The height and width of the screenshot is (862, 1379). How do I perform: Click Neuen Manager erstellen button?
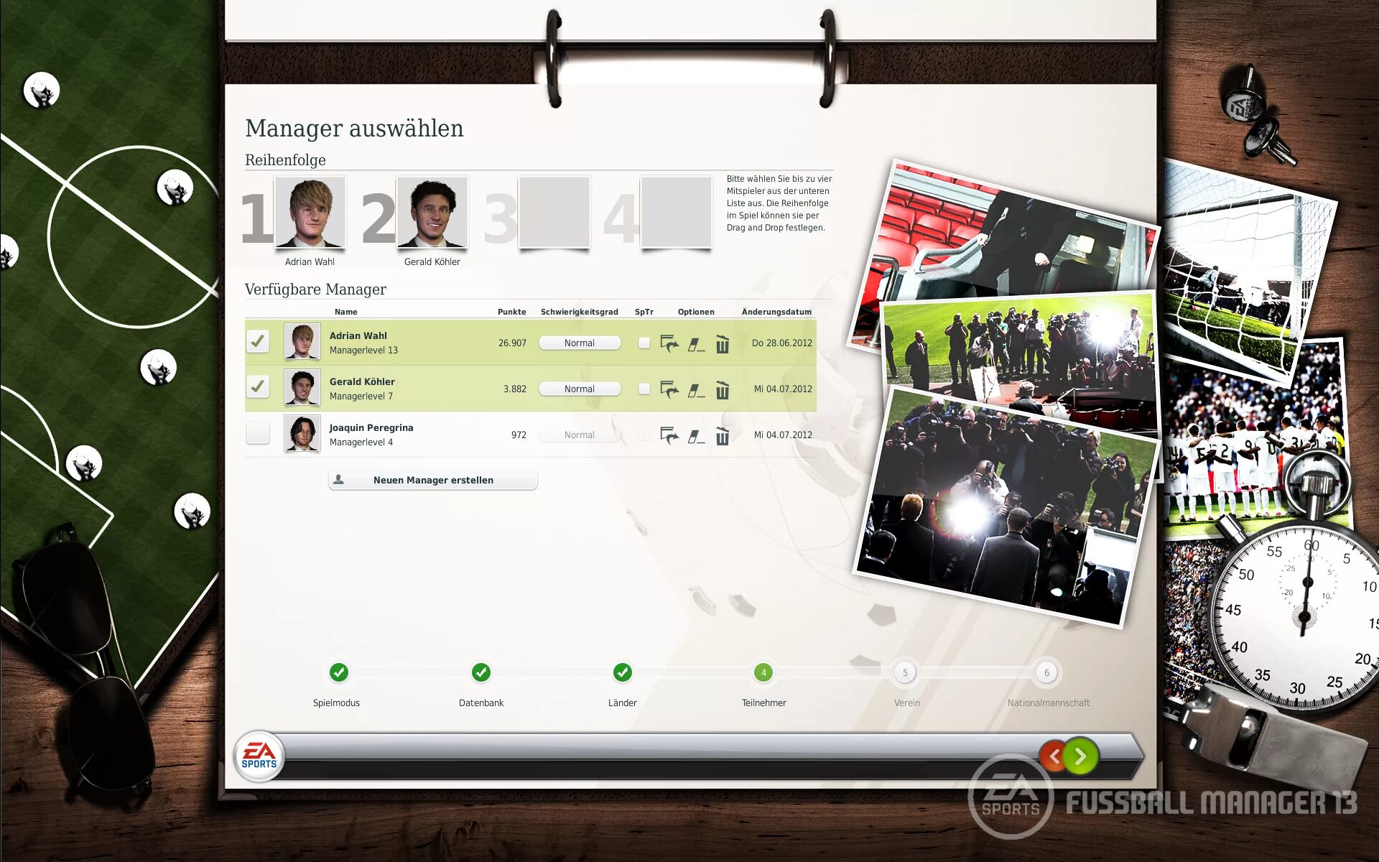tap(430, 480)
